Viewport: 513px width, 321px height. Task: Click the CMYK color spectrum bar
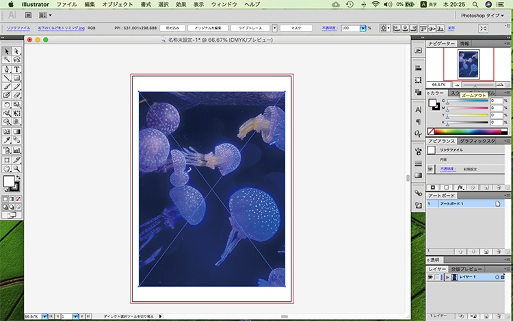coord(469,131)
